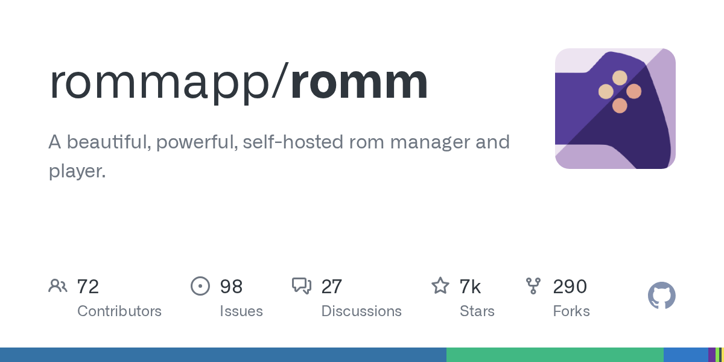Open the Issues label link
Image resolution: width=724 pixels, height=362 pixels.
(x=241, y=311)
